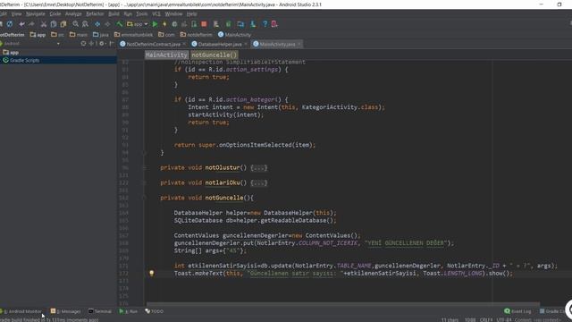This screenshot has width=572, height=322.
Task: Open the Navigate menu
Action: (x=36, y=14)
